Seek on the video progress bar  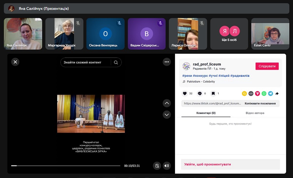[66, 166]
